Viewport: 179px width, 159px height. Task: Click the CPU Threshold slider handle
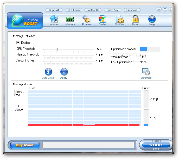coord(57,49)
